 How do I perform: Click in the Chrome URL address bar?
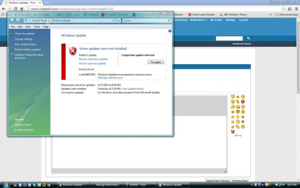click(155, 9)
